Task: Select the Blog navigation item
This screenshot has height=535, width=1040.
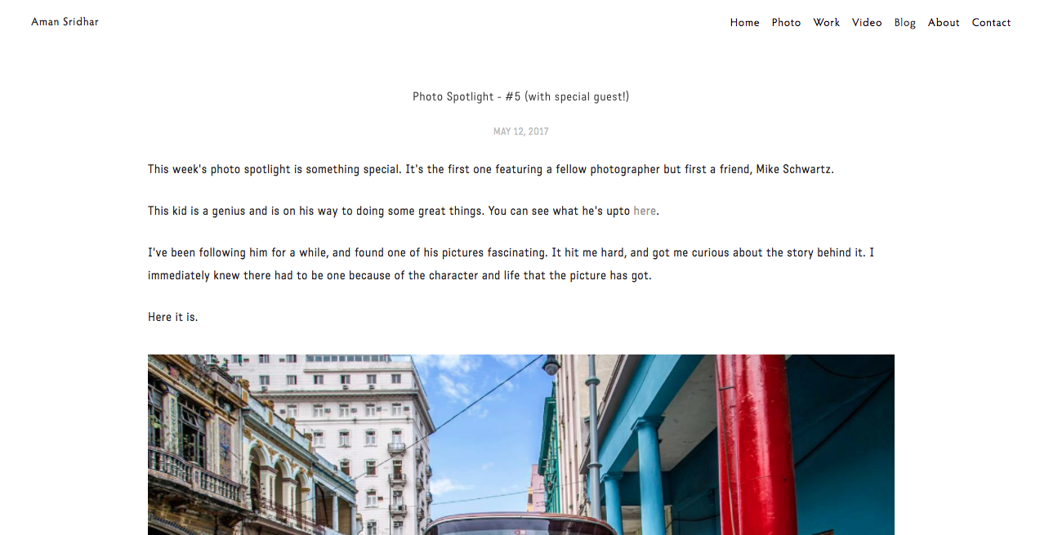Action: click(x=904, y=23)
